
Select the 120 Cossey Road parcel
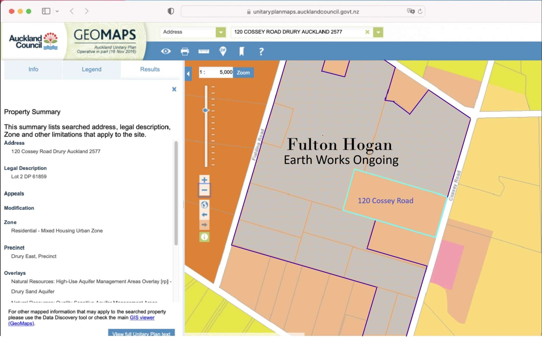pyautogui.click(x=395, y=203)
